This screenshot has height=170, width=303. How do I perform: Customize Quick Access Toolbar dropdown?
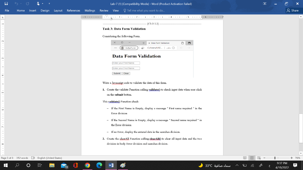coord(49,4)
